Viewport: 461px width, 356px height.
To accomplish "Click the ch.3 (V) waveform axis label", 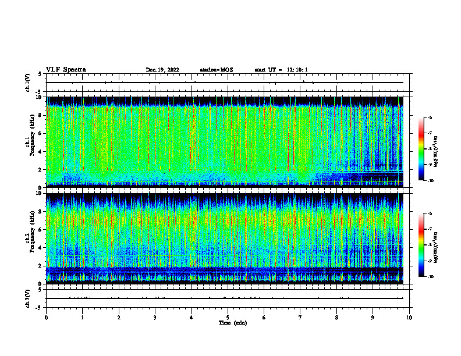I will click(x=27, y=298).
